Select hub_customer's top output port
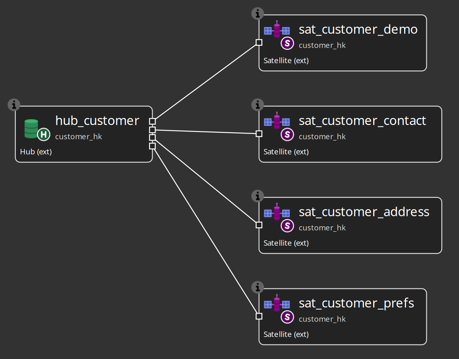Viewport: 459px width, 359px height. click(152, 121)
